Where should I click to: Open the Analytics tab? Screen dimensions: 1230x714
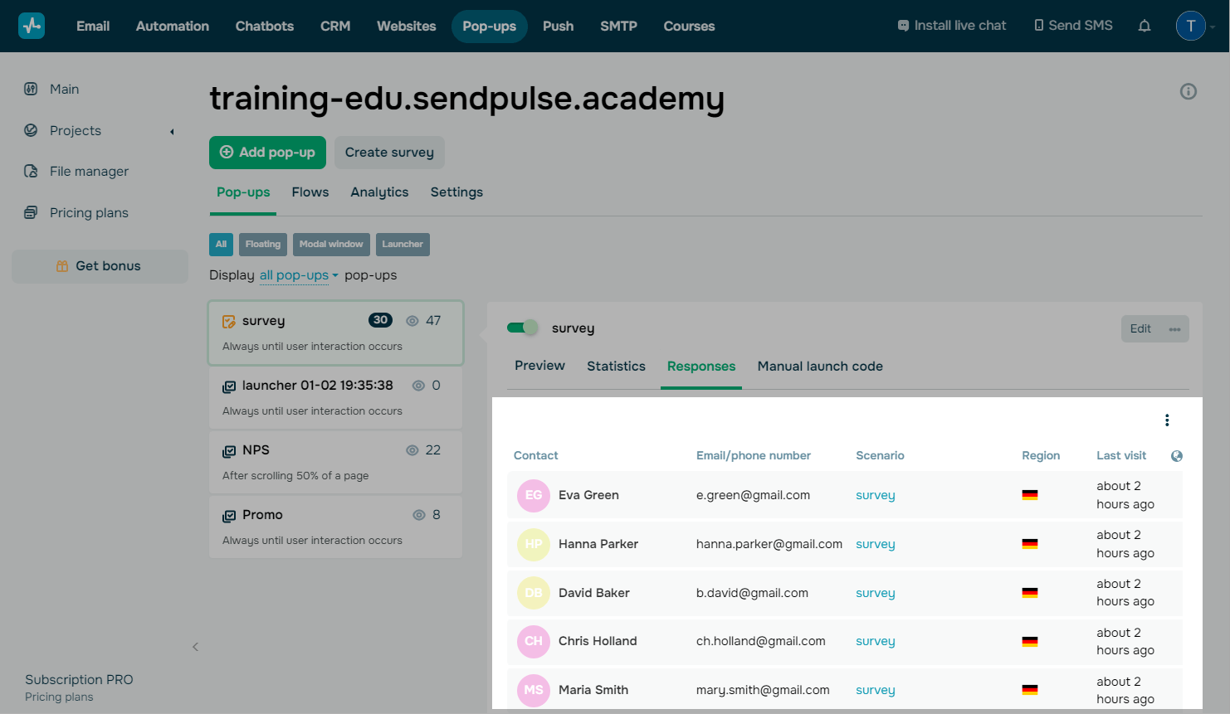click(x=379, y=192)
